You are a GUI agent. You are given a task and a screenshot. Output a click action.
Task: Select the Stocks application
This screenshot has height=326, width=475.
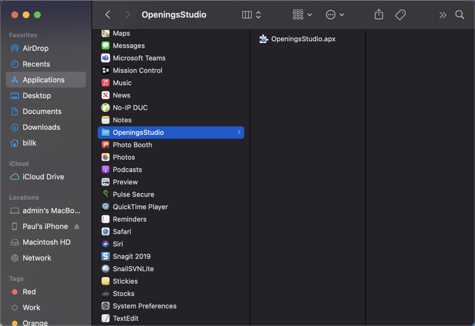[x=171, y=294]
